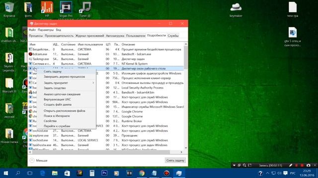Expand Задать приоритет submenu
This screenshot has width=318, height=178.
coord(67,83)
